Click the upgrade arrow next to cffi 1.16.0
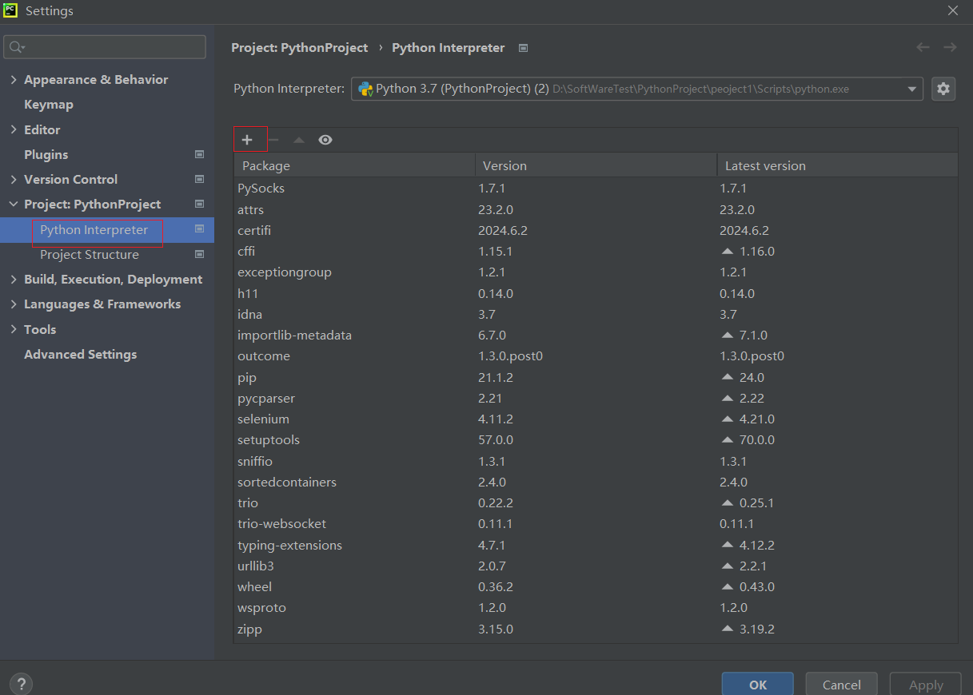 click(x=727, y=251)
